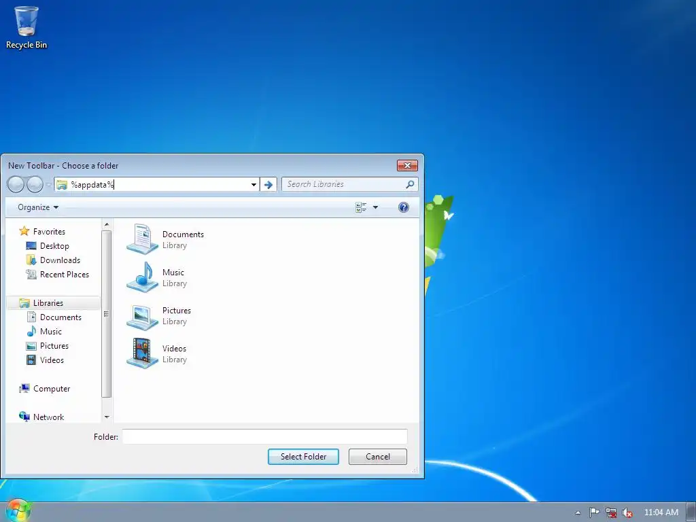Viewport: 696px width, 522px height.
Task: Open the view options dropdown arrow
Action: click(x=375, y=207)
